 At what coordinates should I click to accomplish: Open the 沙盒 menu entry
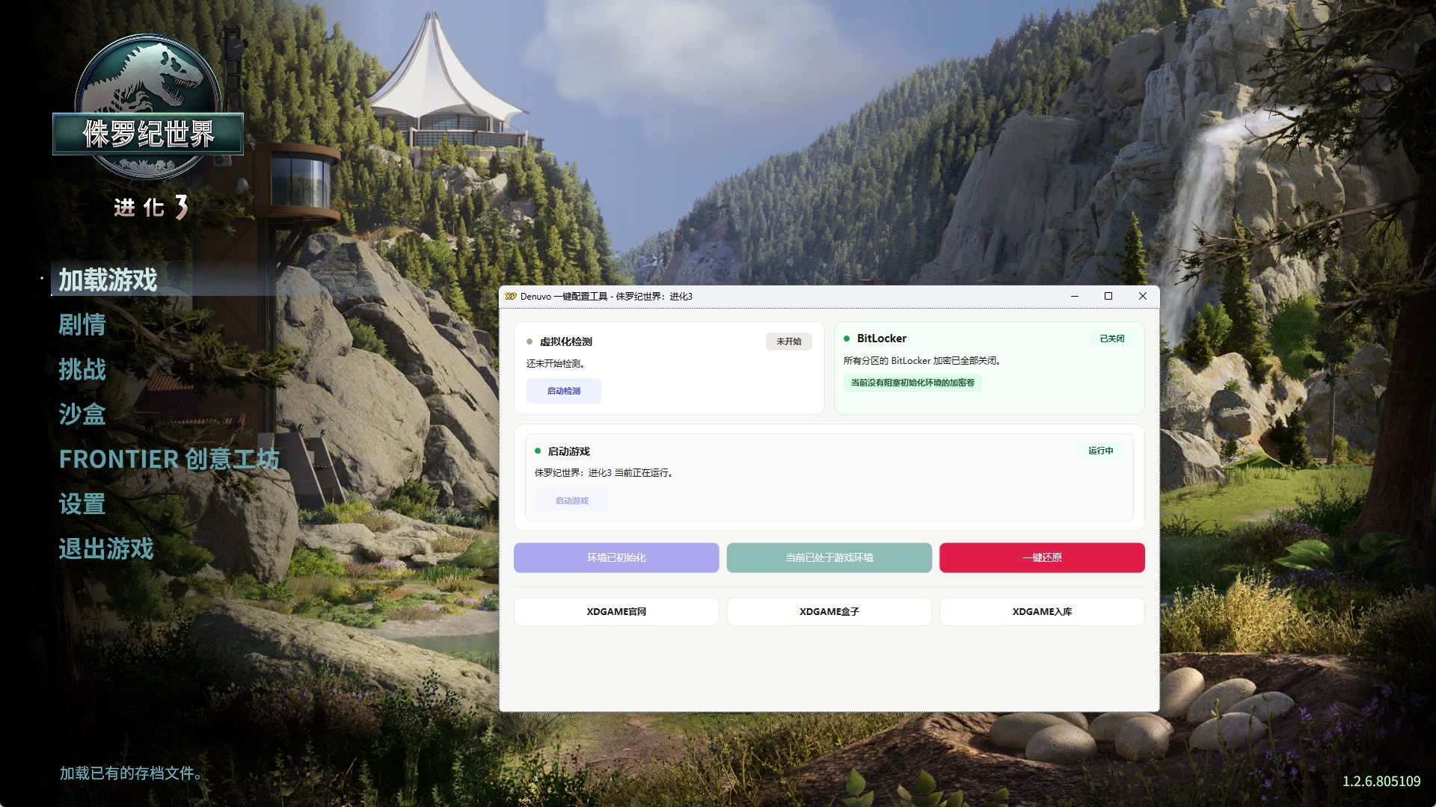tap(82, 414)
